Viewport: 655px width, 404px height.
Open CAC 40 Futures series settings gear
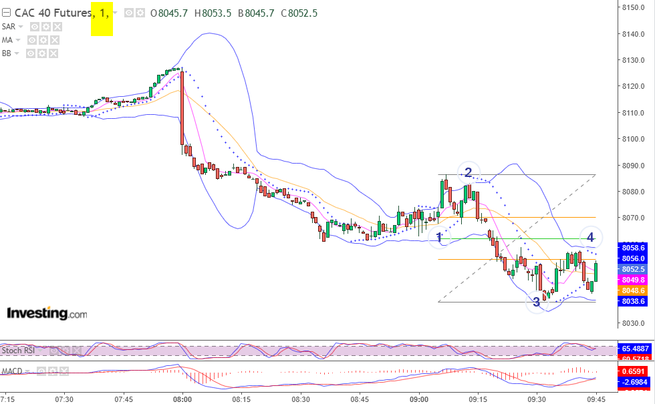[140, 13]
